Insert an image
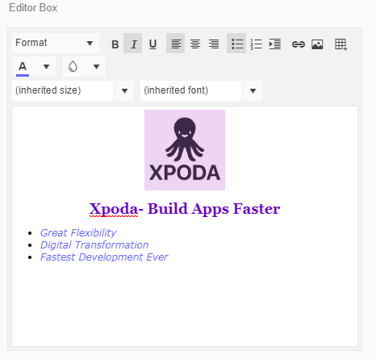This screenshot has height=359, width=376. (x=317, y=44)
